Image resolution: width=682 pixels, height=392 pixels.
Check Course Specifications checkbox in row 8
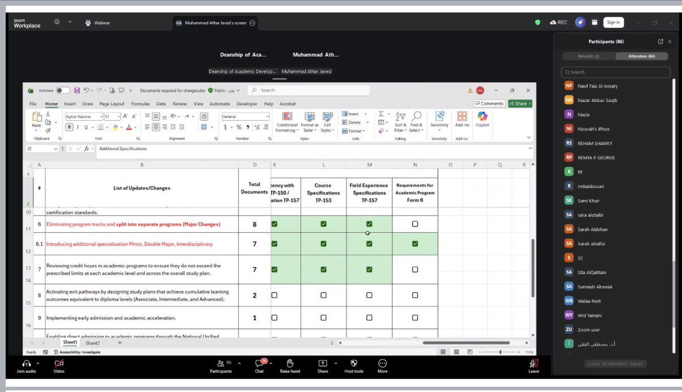(x=323, y=295)
